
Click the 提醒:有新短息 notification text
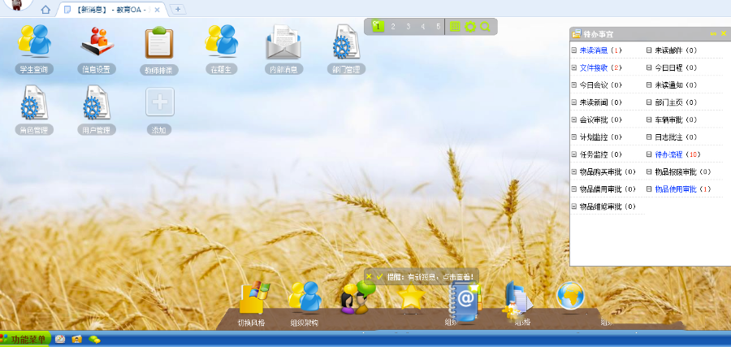[430, 276]
